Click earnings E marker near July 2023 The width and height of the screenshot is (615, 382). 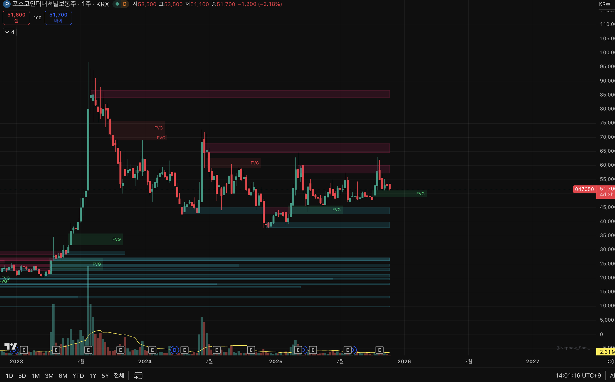(x=88, y=350)
